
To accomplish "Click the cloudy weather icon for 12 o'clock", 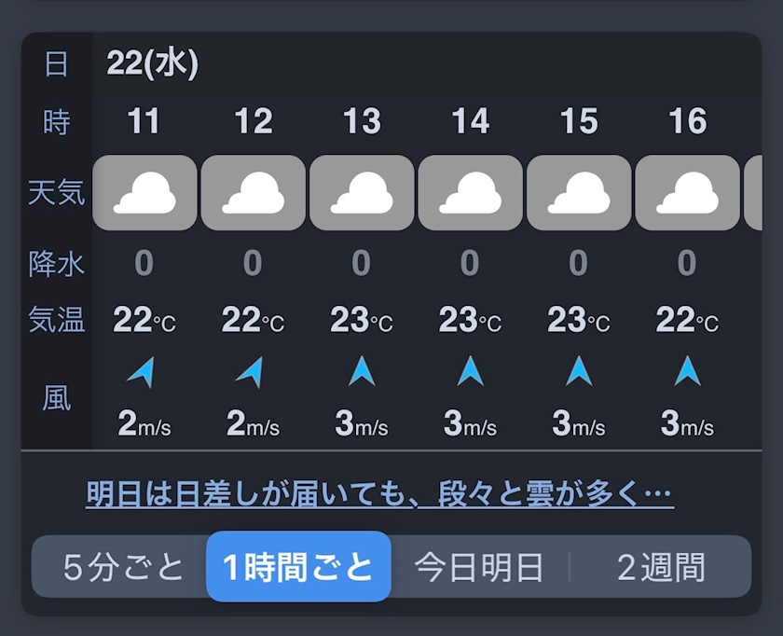I will tap(254, 193).
